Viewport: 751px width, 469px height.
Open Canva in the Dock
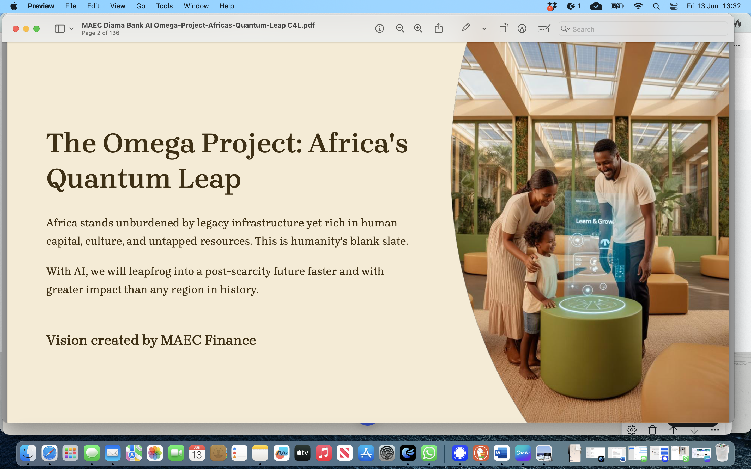[x=523, y=453]
